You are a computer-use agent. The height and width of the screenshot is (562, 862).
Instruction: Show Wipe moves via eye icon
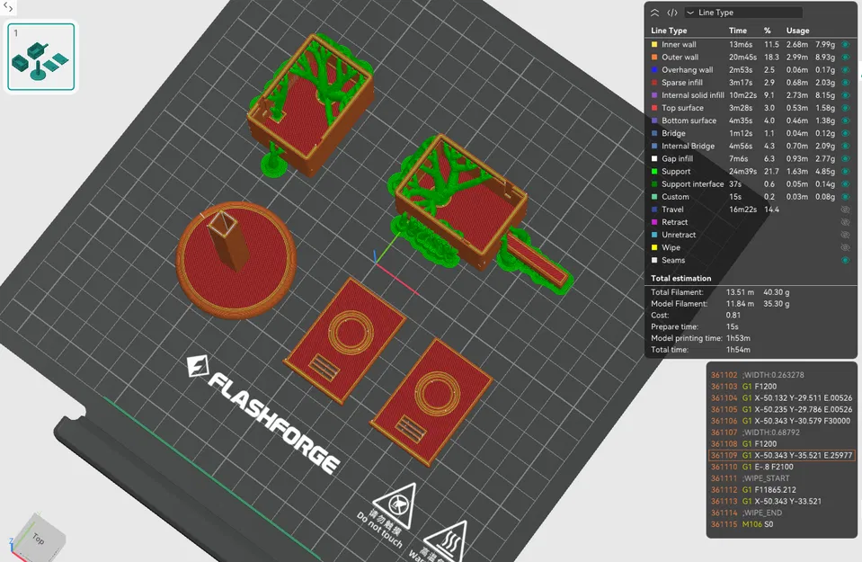coord(846,247)
